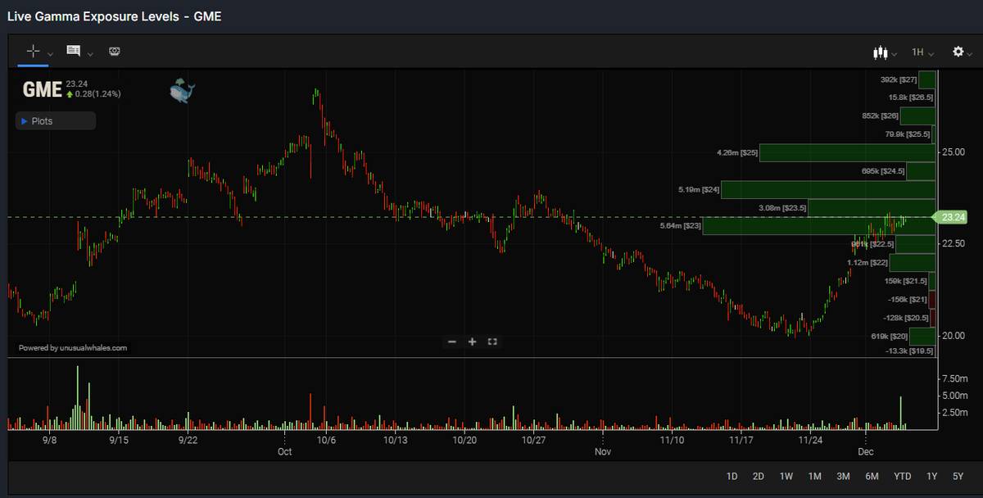
Task: Click the 9/8 date axis label
Action: [x=49, y=440]
